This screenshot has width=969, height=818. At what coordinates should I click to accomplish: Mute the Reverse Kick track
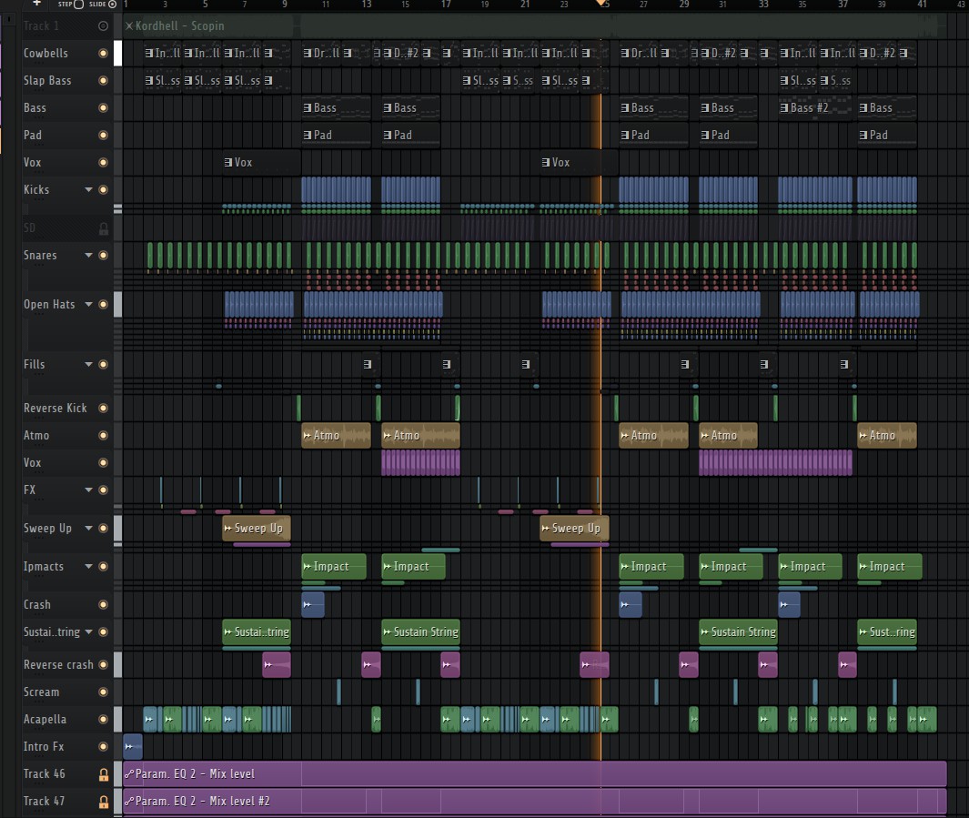tap(103, 408)
